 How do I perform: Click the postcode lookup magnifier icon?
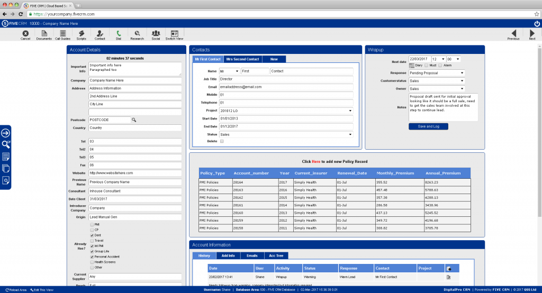[134, 120]
